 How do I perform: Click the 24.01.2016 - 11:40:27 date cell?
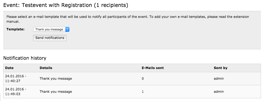click(16, 78)
